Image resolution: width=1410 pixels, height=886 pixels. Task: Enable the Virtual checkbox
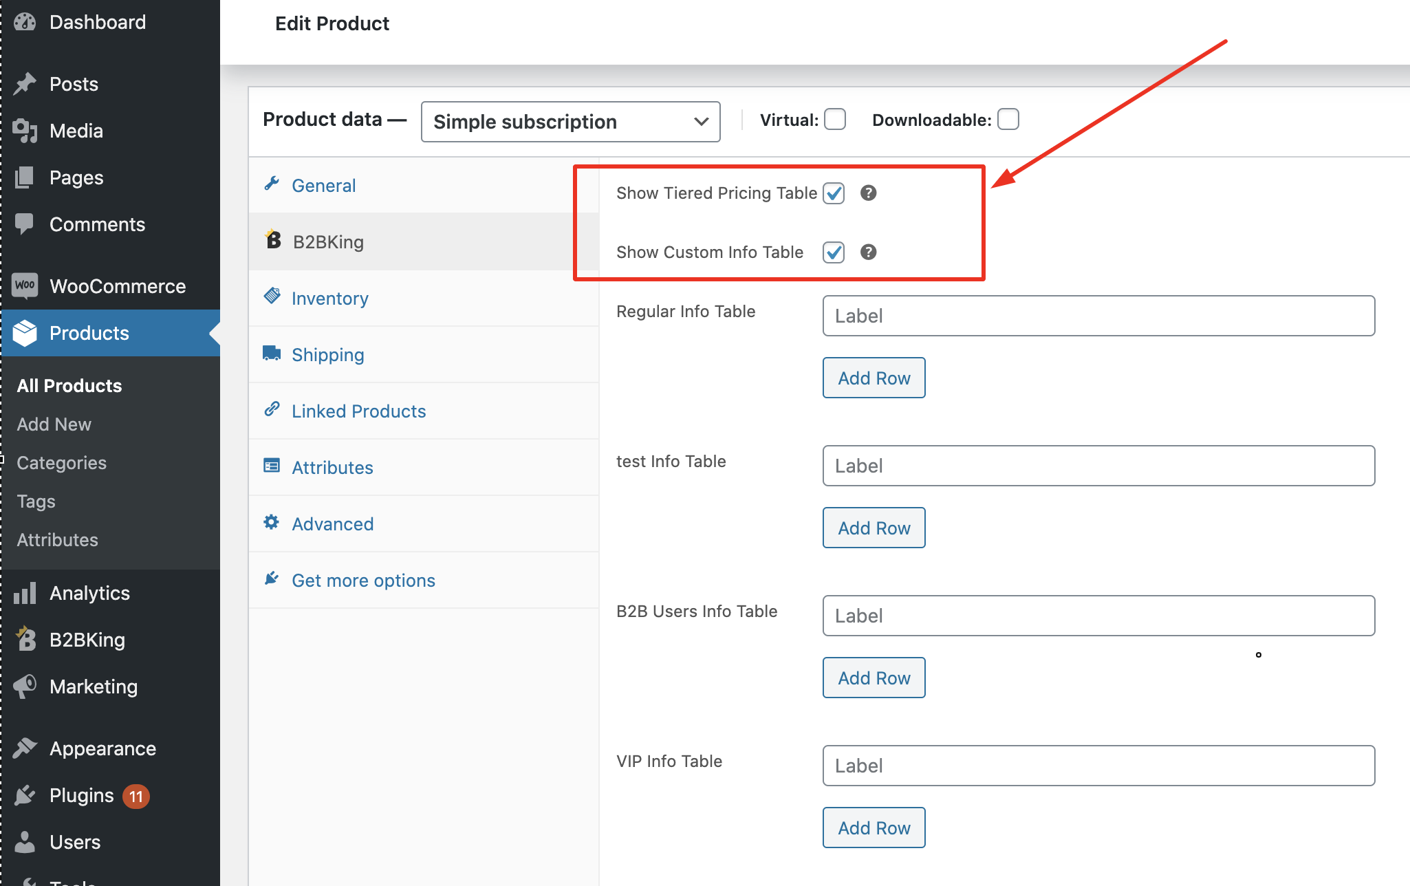[835, 119]
